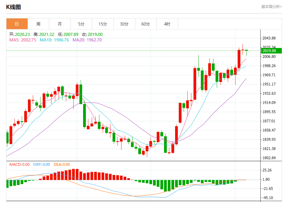
Task: Click the green 2019.00 current price label
Action: tap(271, 51)
